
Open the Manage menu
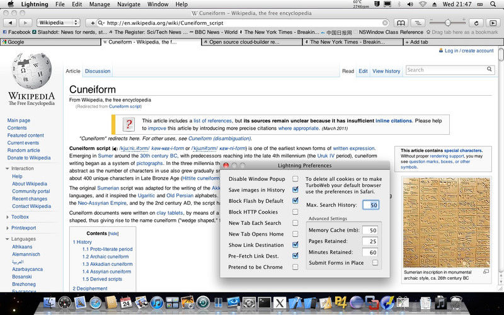[x=100, y=4]
